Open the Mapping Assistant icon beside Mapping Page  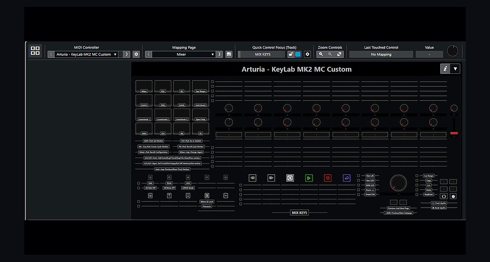pyautogui.click(x=229, y=54)
